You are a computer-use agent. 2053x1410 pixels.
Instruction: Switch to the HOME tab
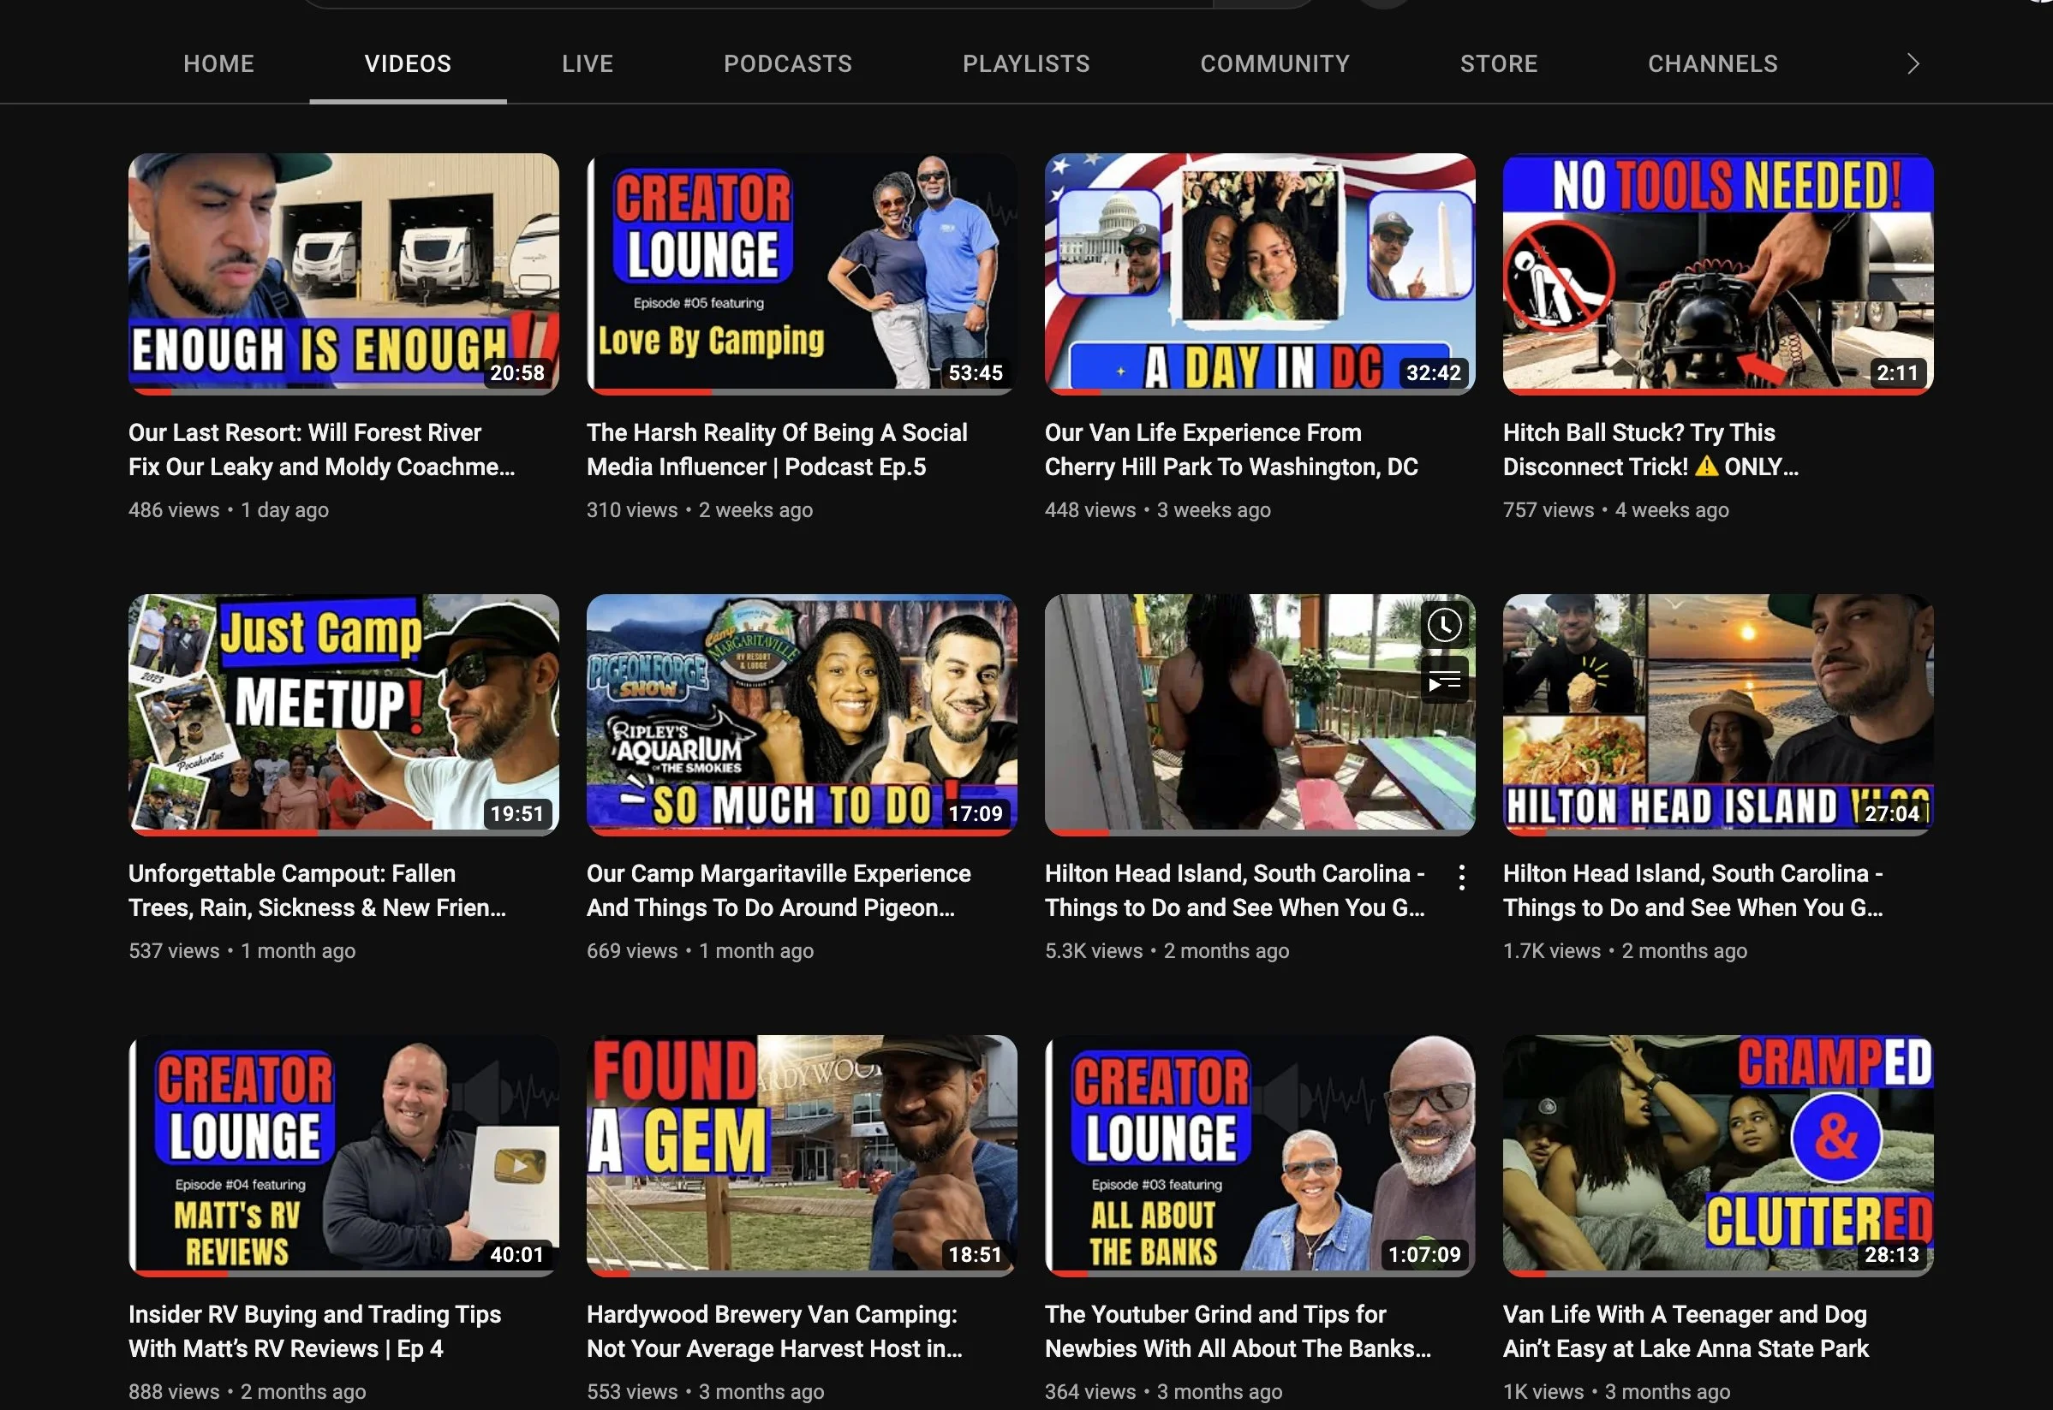click(x=218, y=62)
